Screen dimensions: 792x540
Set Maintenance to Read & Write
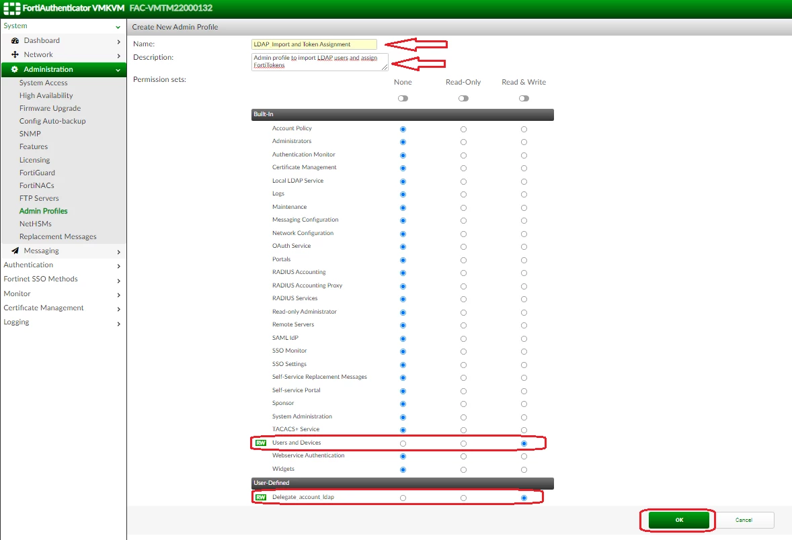524,208
